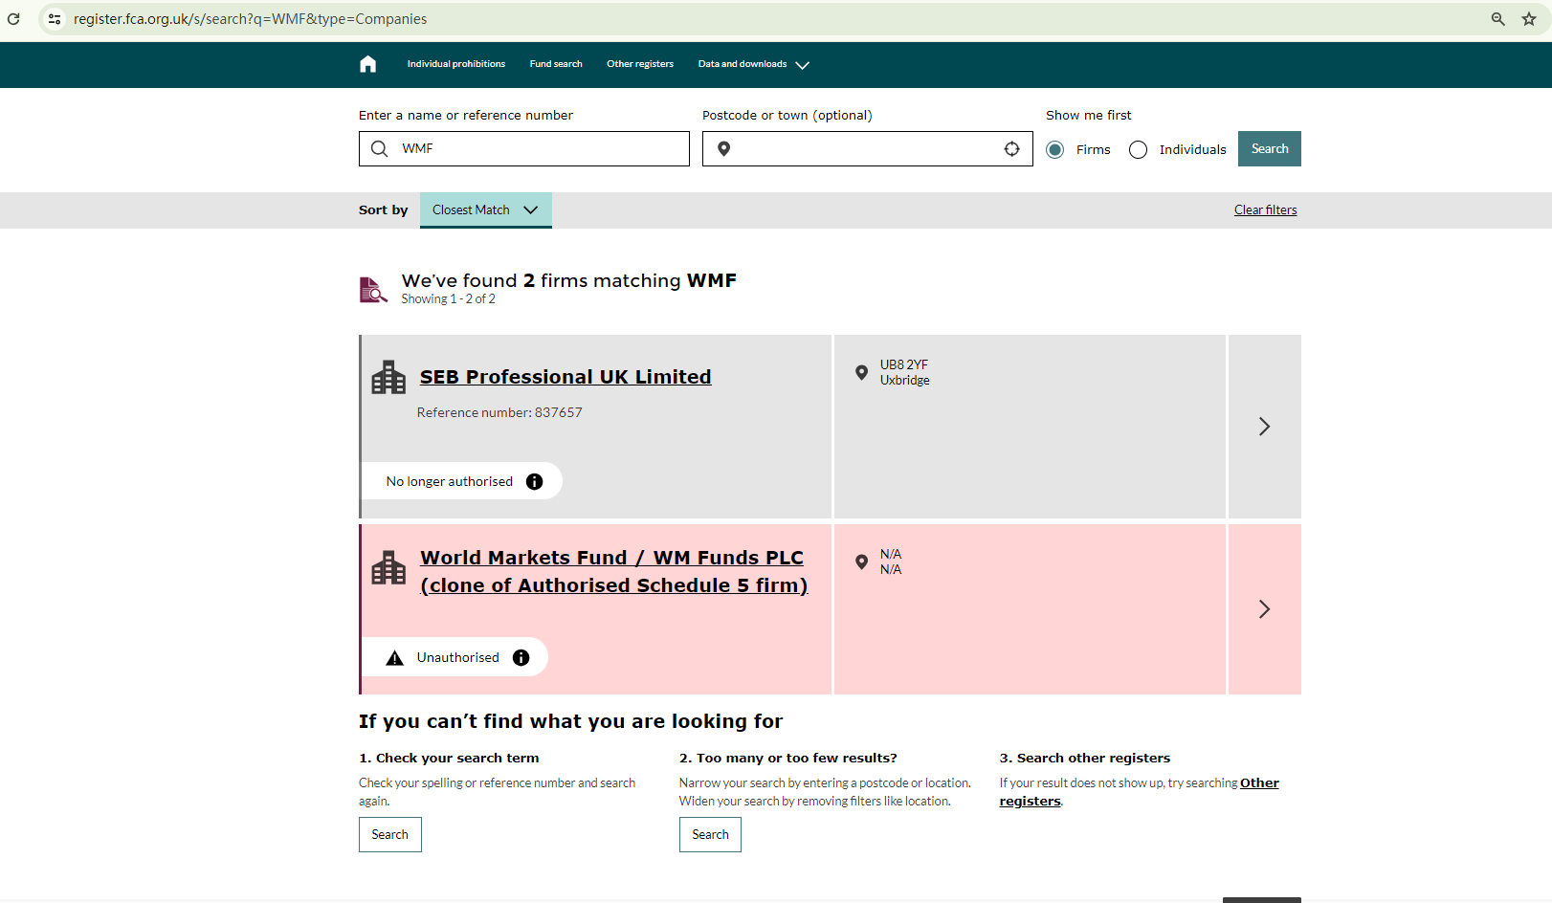The height and width of the screenshot is (903, 1552).
Task: Click the zoom magnifier icon in address bar
Action: click(1498, 19)
